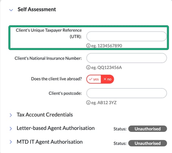The image size is (172, 153).
Task: Click the Letter-based Agent Authorisation heading
Action: pos(56,128)
